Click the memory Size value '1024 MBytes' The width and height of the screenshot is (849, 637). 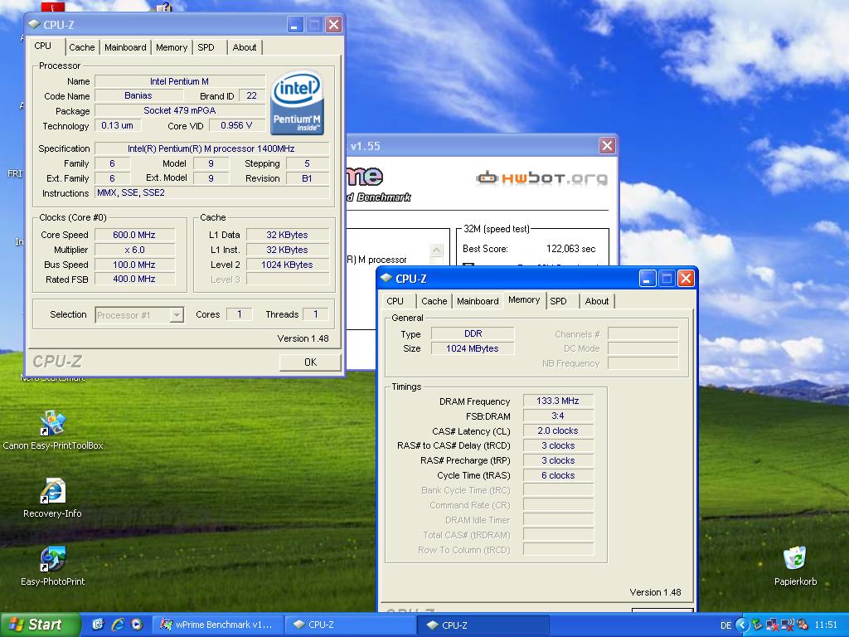pos(473,349)
